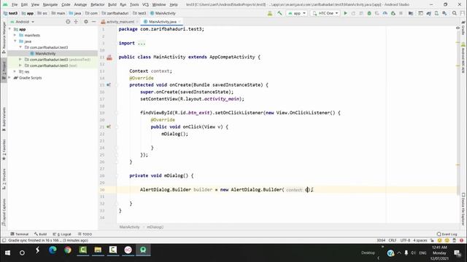Open the app run configuration dropdown
The width and height of the screenshot is (467, 262).
pos(297,13)
